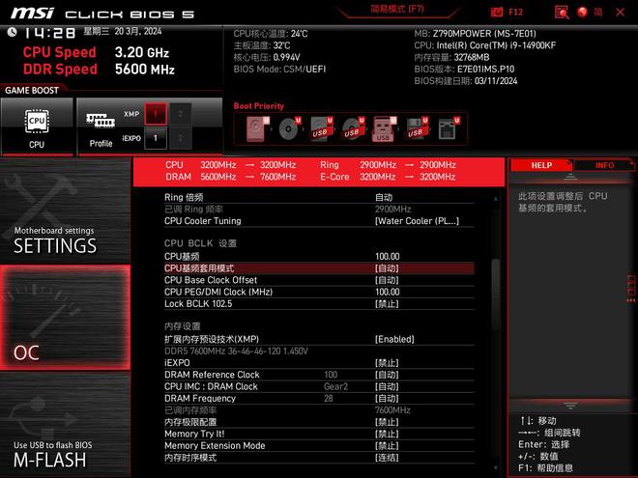Enable XMP profile 1
The image size is (638, 478).
click(156, 114)
